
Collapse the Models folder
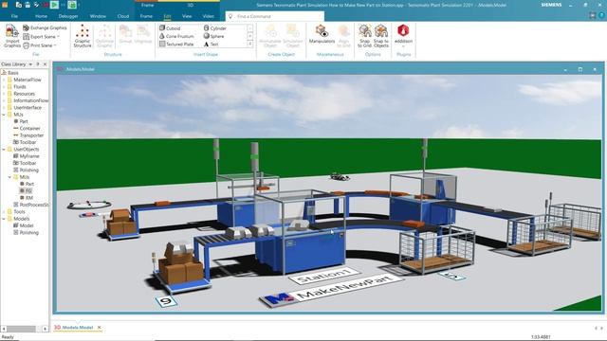click(x=4, y=219)
